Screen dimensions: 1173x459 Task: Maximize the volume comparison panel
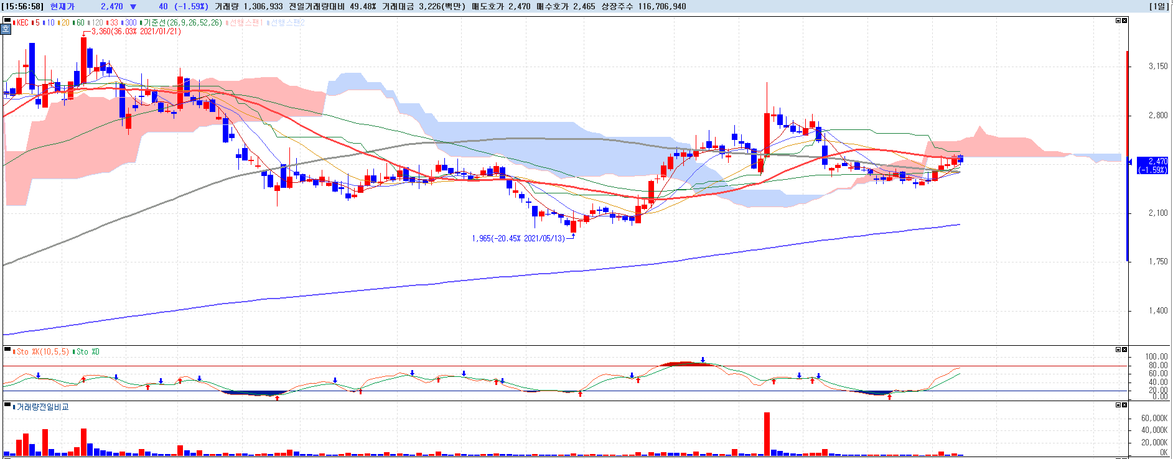[1118, 405]
